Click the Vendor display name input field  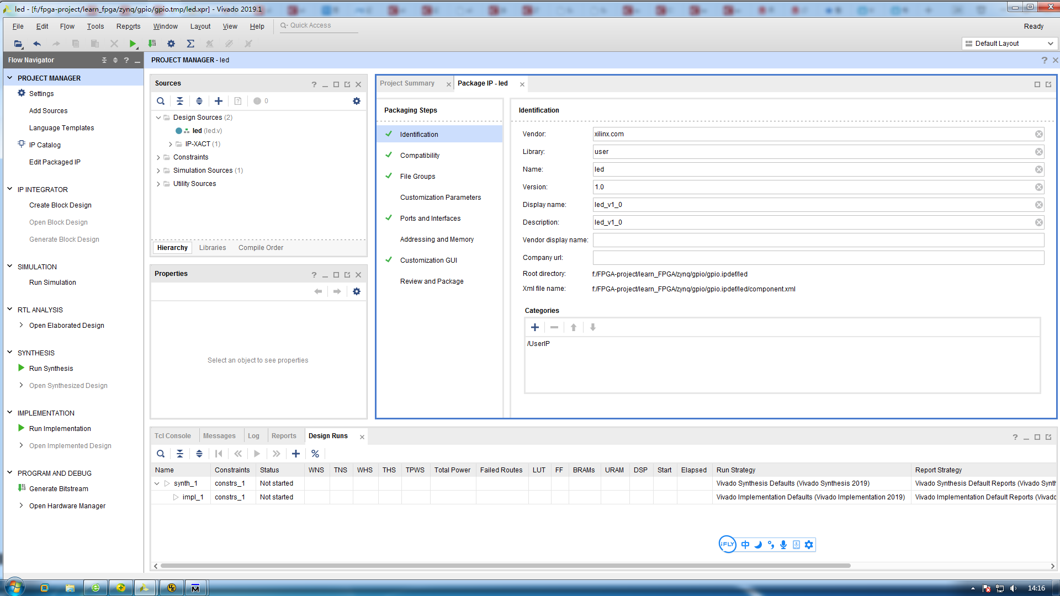tap(818, 240)
